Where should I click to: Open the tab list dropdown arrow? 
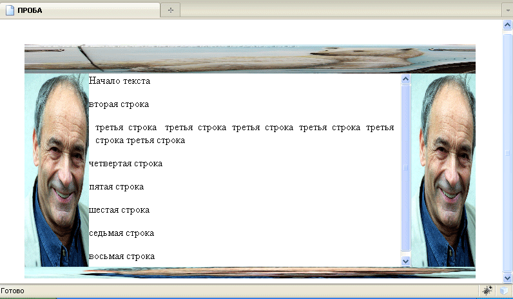click(x=507, y=10)
